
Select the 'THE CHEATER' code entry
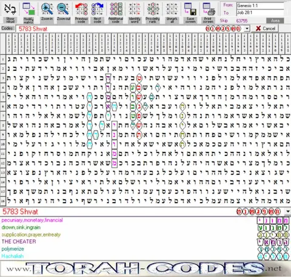[19, 241]
